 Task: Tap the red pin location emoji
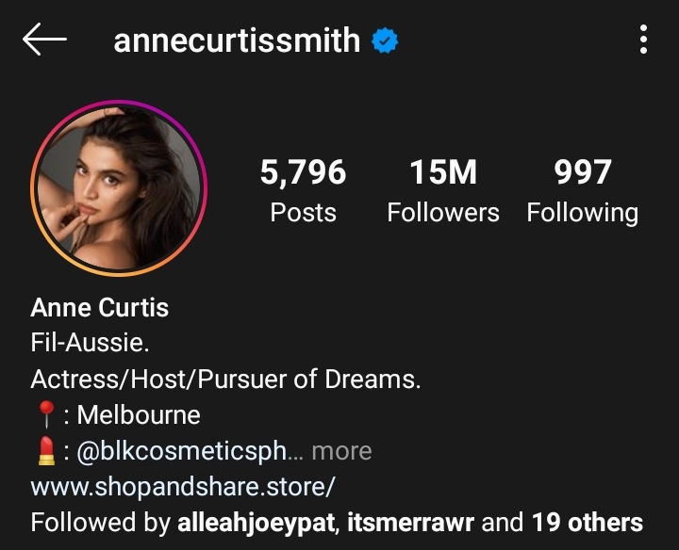(46, 414)
